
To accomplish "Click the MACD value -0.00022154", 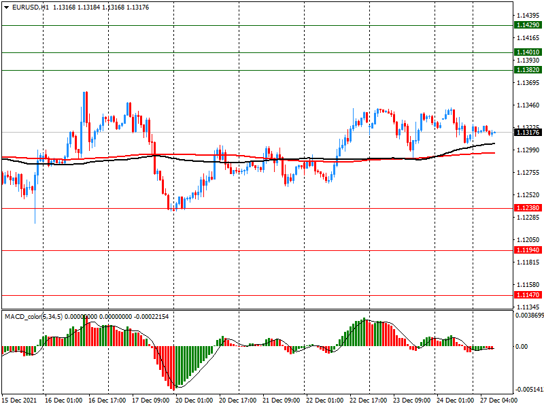I will click(151, 317).
